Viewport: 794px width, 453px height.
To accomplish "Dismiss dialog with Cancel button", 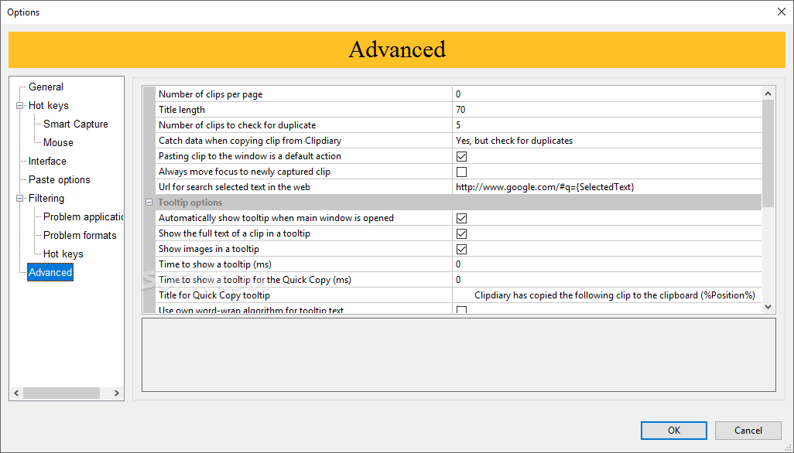I will (748, 431).
